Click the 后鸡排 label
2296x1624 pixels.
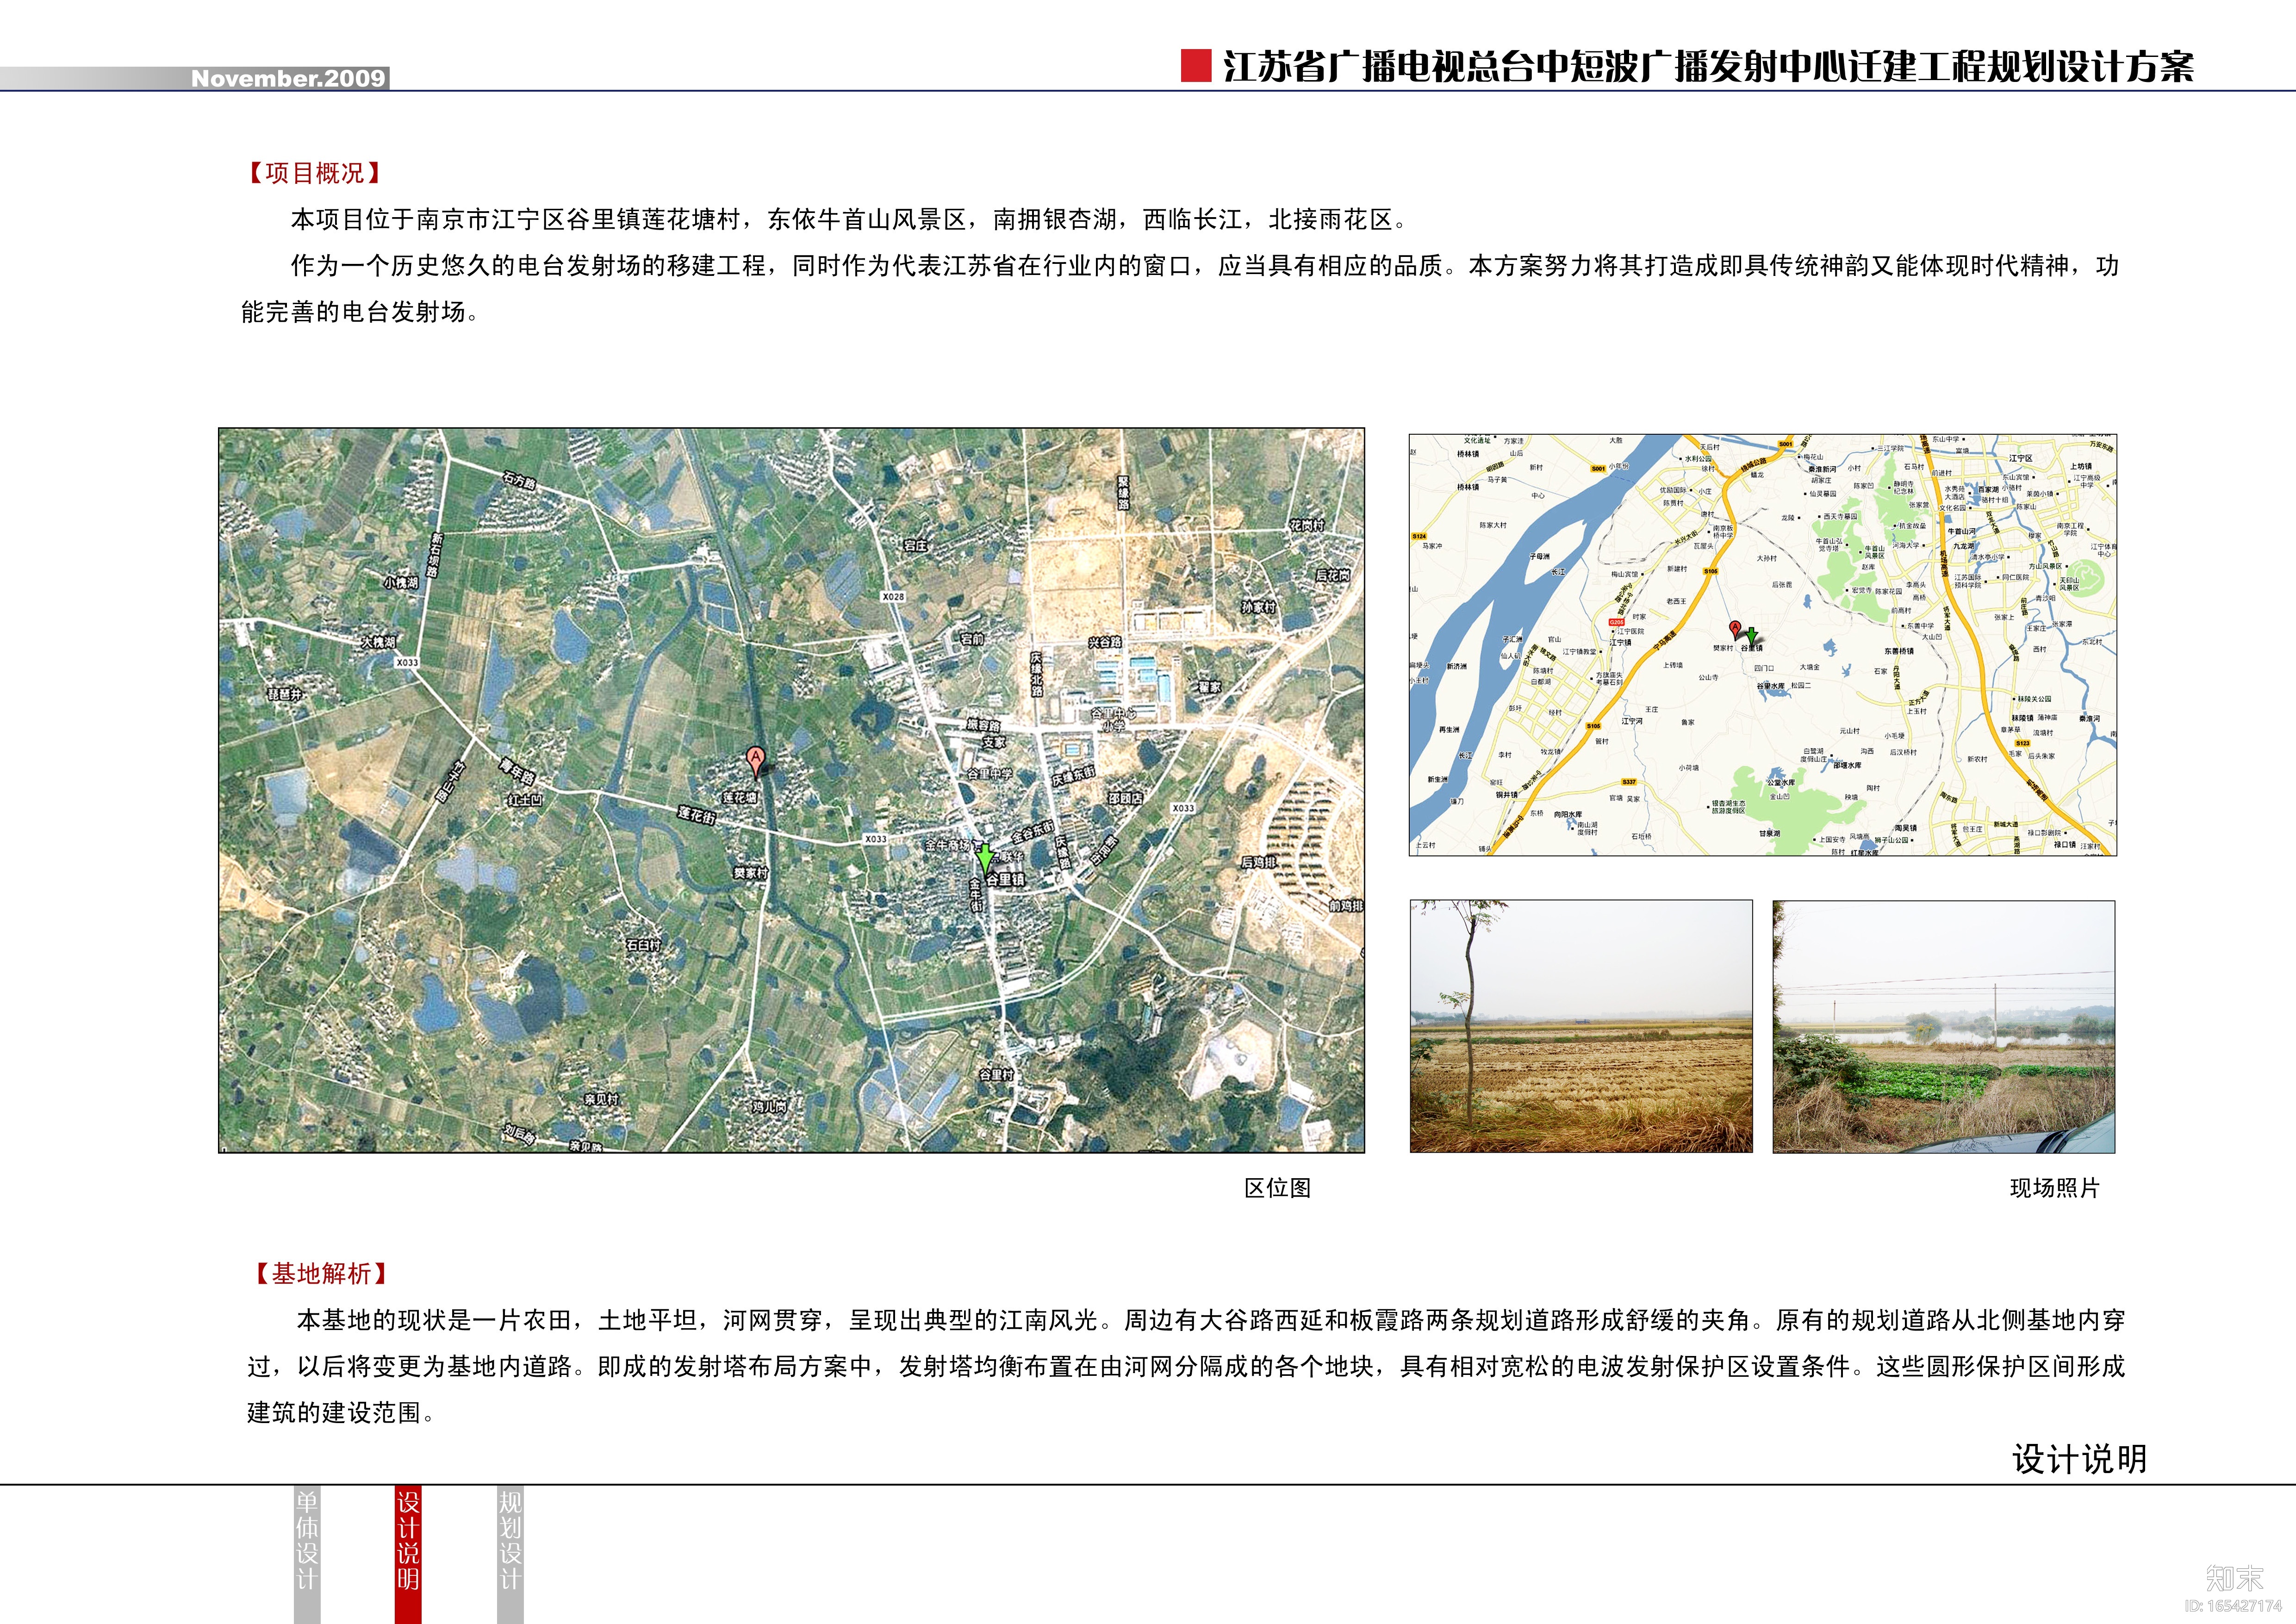coord(1258,862)
